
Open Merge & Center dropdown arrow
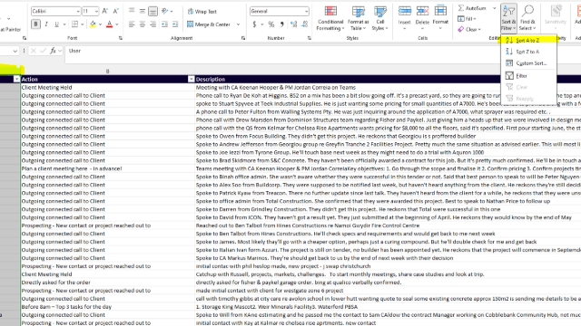tap(238, 24)
